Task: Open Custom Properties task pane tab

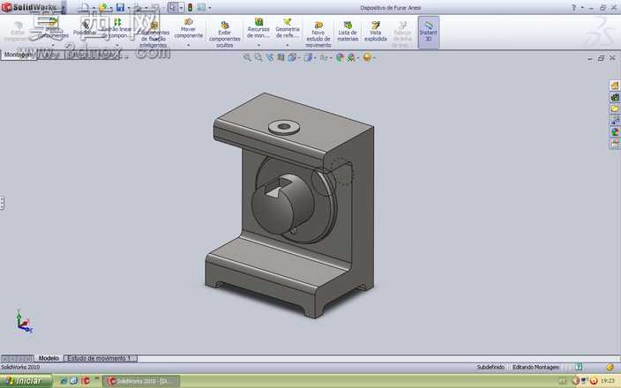Action: click(x=615, y=144)
